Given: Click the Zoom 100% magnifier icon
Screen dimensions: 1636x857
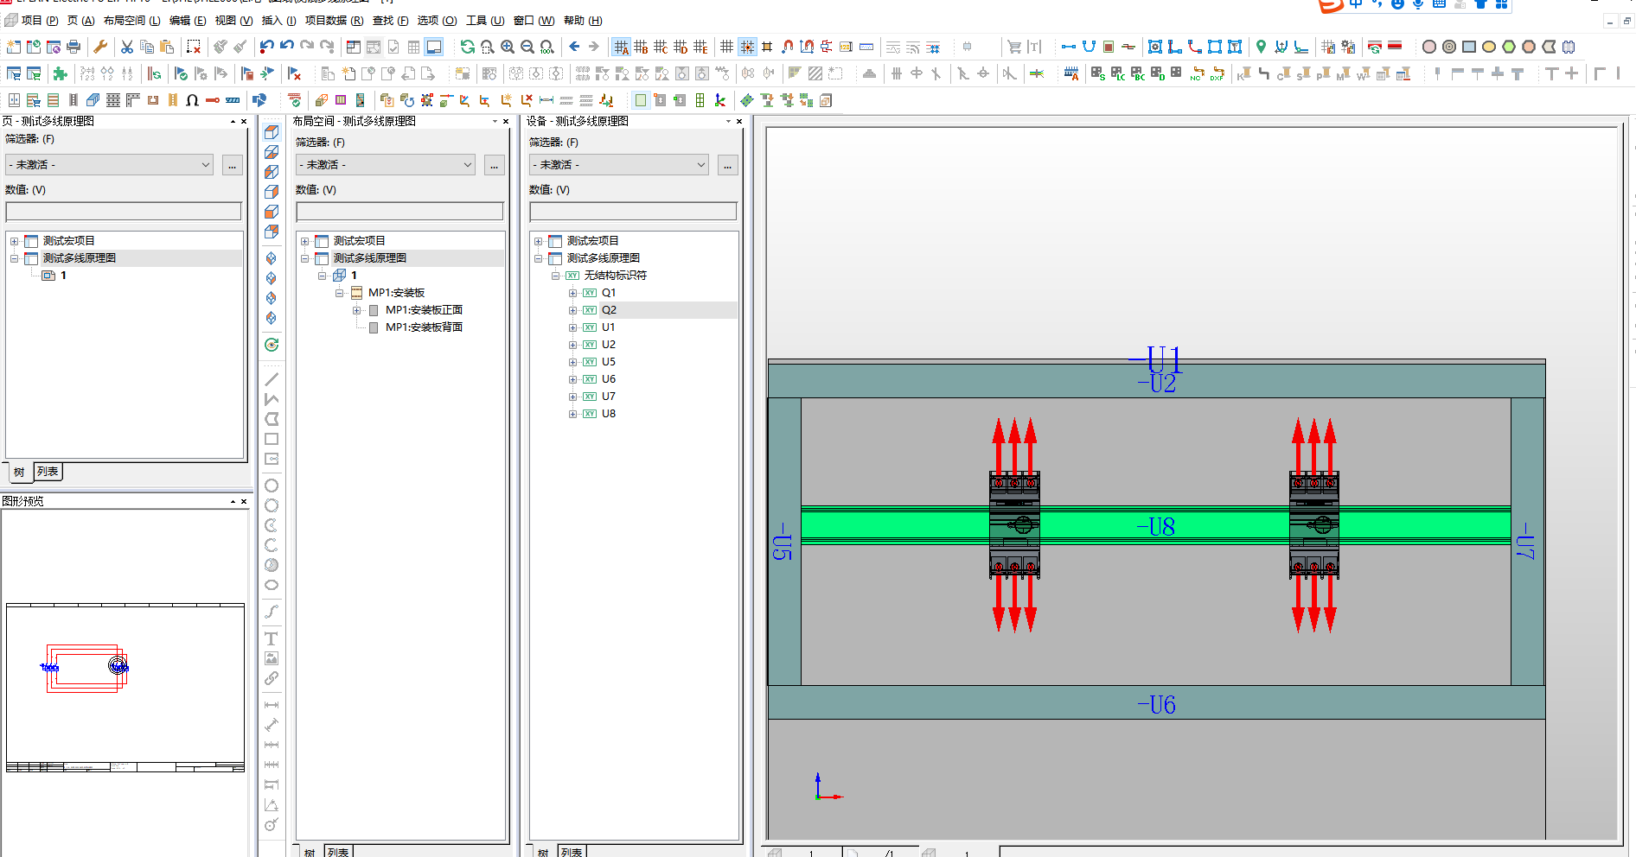Looking at the screenshot, I should (x=547, y=47).
